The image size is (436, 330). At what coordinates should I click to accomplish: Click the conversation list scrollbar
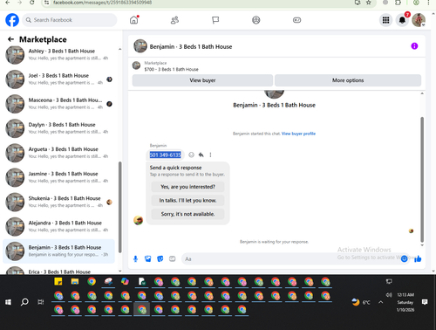coord(119,207)
